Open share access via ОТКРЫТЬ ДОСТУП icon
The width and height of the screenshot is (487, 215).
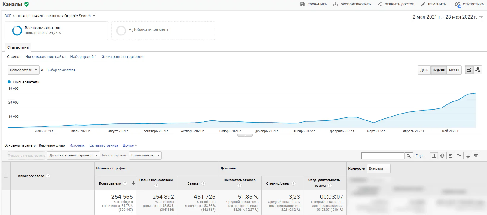click(x=380, y=4)
